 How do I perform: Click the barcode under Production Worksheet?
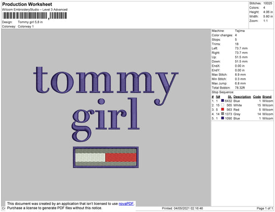(35, 16)
